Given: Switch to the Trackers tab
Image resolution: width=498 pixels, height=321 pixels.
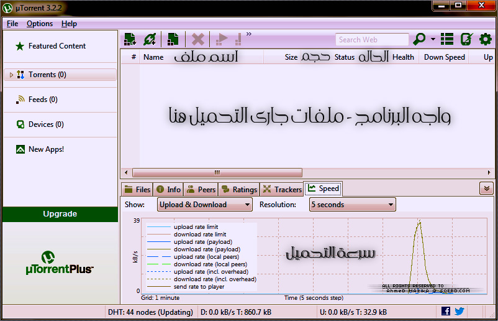Looking at the screenshot, I should [282, 189].
